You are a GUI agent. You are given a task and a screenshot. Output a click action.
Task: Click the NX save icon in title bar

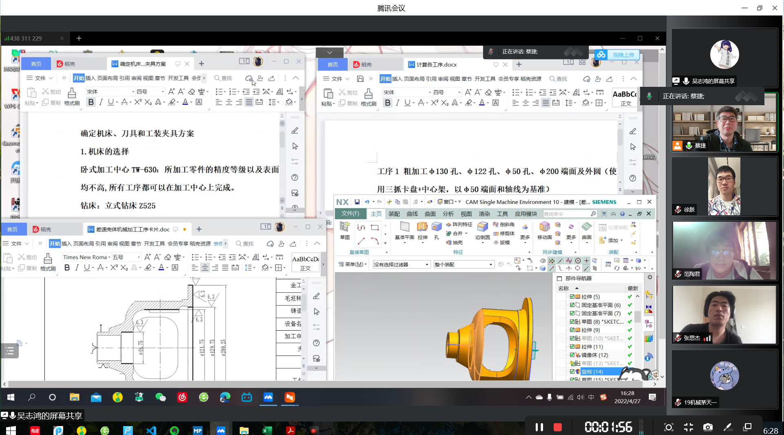[357, 202]
